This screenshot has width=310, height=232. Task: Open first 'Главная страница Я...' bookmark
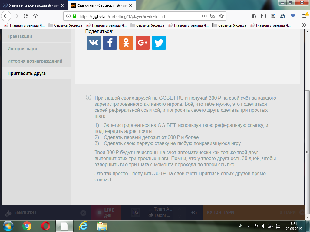[24, 25]
